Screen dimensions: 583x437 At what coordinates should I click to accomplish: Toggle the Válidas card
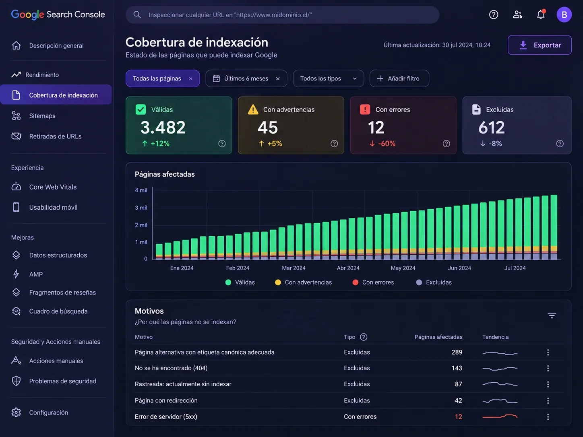179,125
